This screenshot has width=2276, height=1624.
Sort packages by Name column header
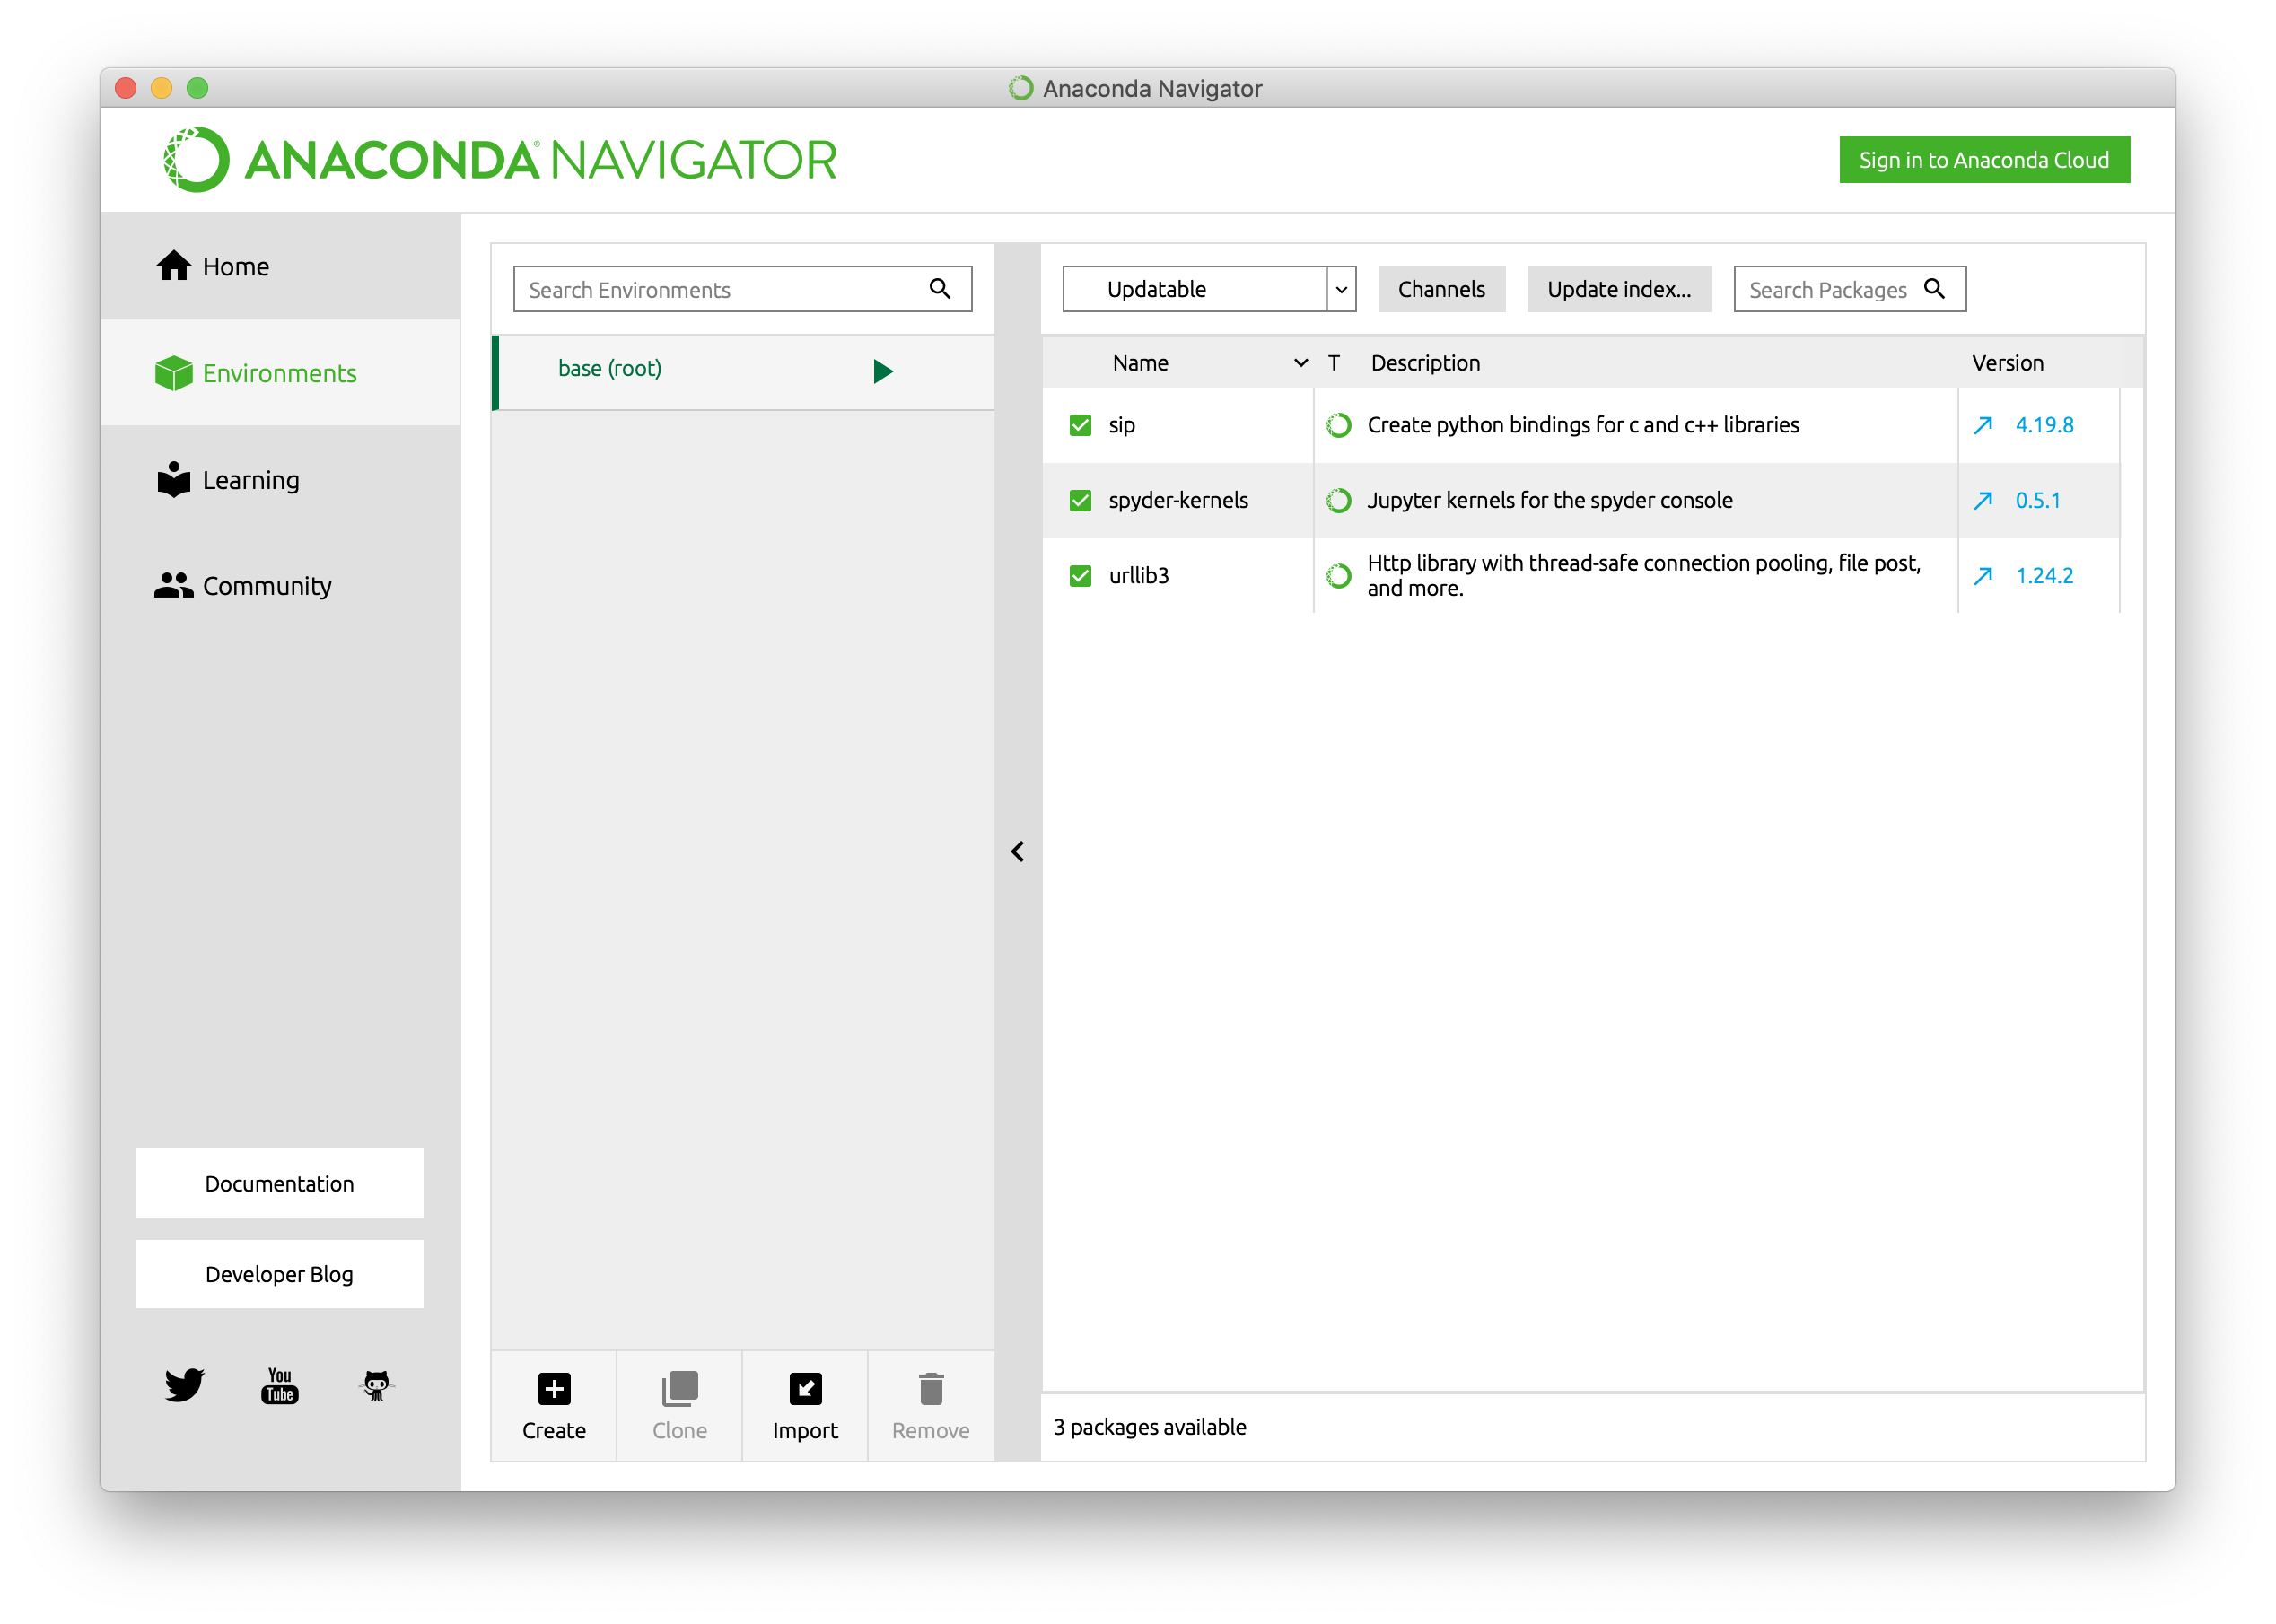pos(1140,363)
